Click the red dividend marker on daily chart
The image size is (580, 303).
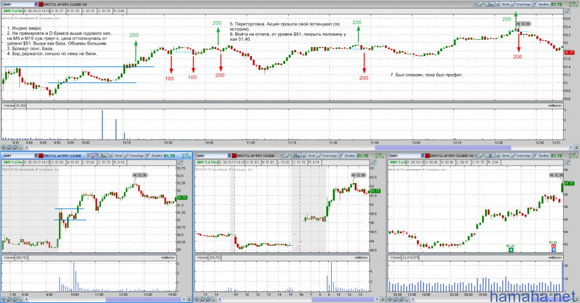[x=554, y=246]
